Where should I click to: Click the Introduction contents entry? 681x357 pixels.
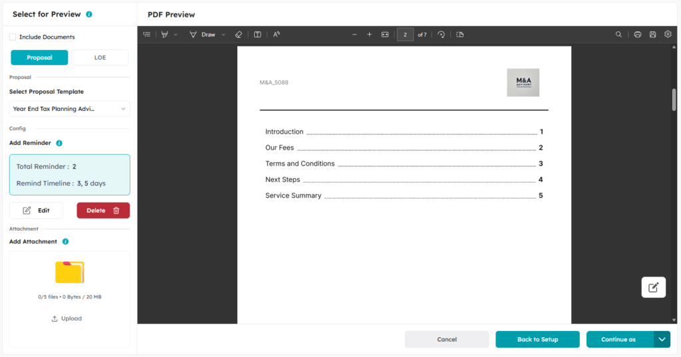point(404,132)
